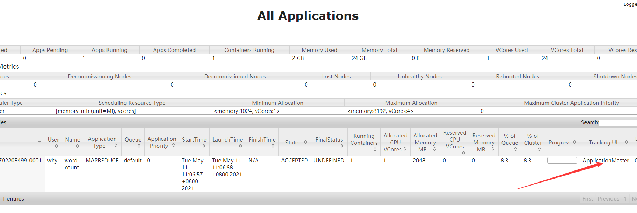Open the Decommissioned Nodes count link
Screen dimensions: 637x213
point(172,85)
